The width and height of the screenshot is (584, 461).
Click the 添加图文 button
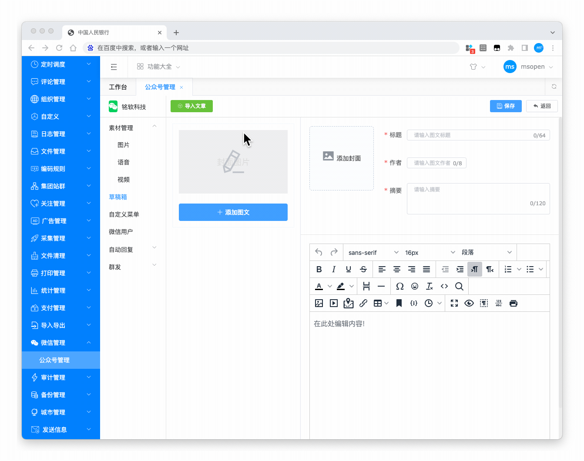[x=233, y=212]
